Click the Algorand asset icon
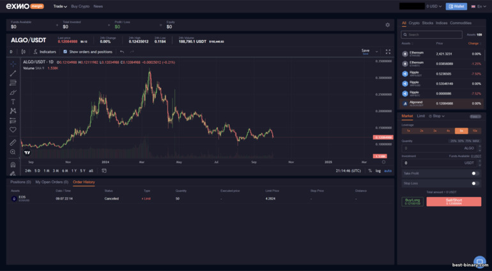Viewport: 492px width, 271px height. tap(404, 103)
